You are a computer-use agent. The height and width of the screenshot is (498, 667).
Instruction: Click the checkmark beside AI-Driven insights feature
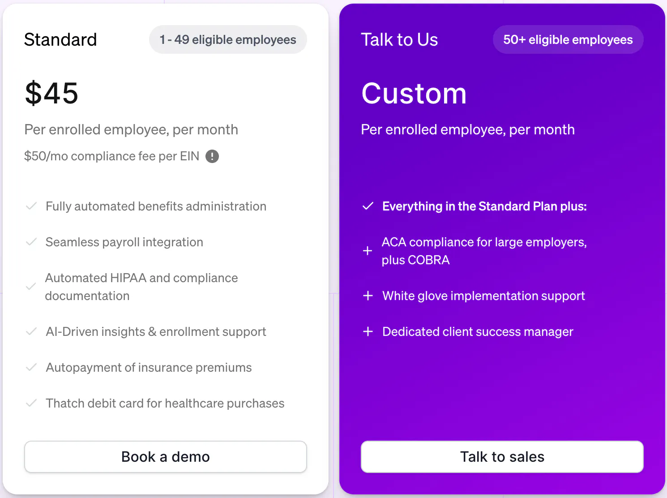[x=31, y=331]
